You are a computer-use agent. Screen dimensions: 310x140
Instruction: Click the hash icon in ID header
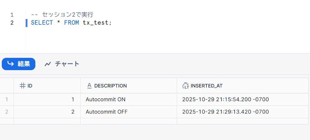22,86
